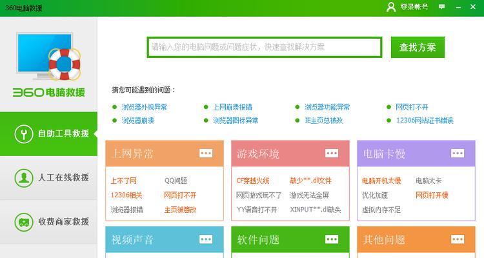Click the person icon for 人工在线救援
This screenshot has height=258, width=484.
(24, 178)
